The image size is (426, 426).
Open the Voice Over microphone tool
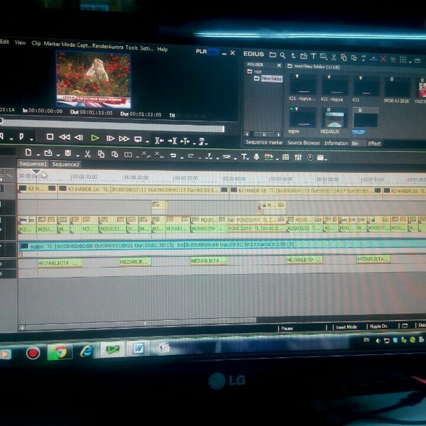tap(256, 157)
